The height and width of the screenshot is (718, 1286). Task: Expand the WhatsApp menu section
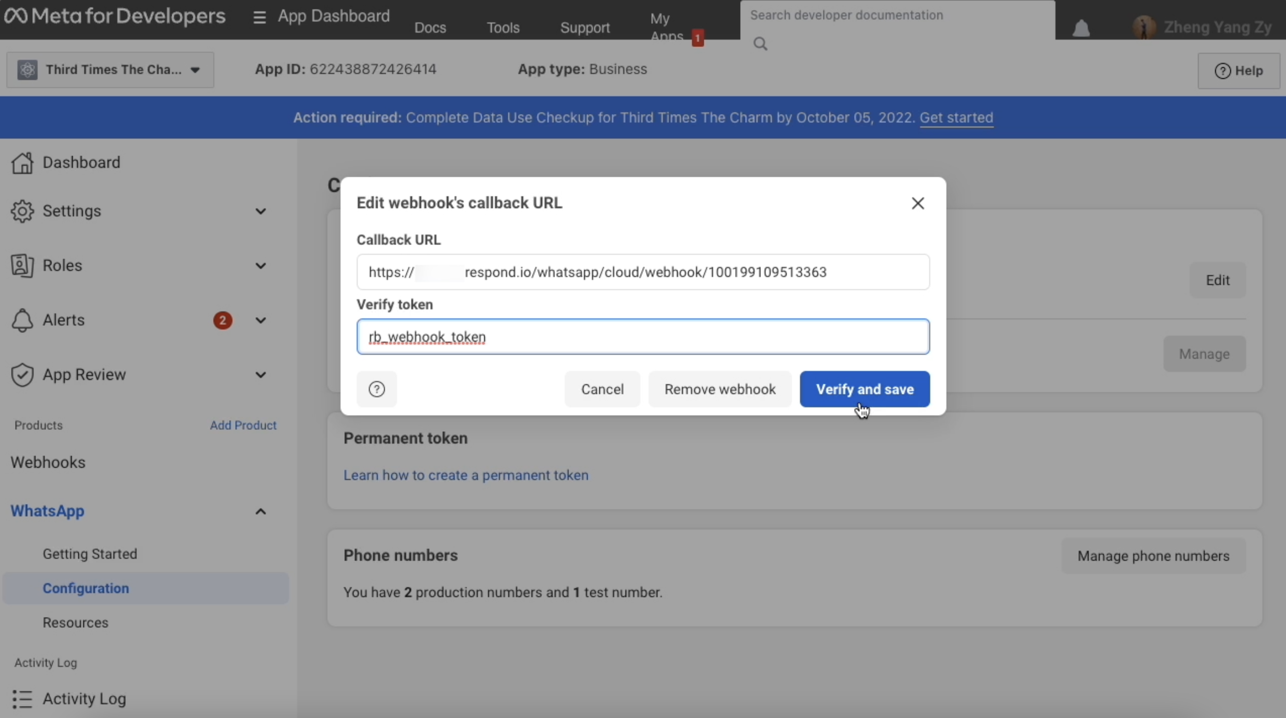[261, 511]
